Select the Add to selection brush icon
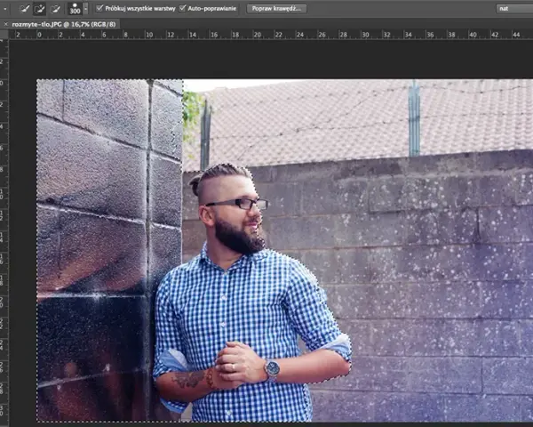Viewport: 533px width, 427px height. 39,9
